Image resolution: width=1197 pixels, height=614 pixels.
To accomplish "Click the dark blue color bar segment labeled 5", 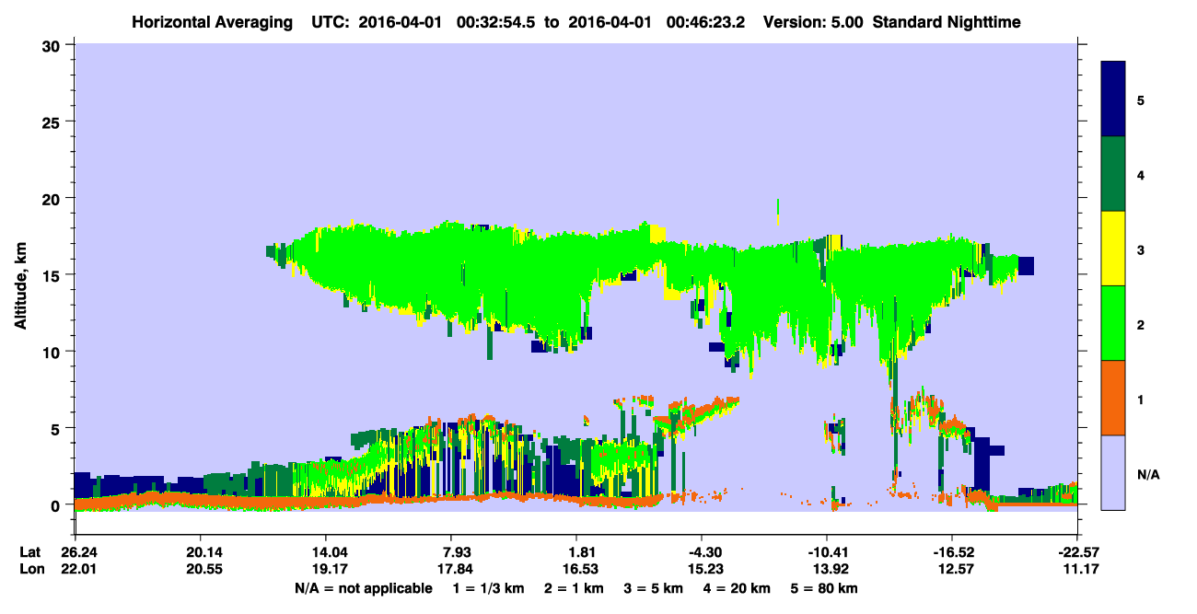I will click(x=1113, y=99).
